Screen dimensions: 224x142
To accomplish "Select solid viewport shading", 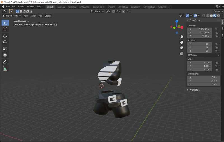I will (211, 16).
